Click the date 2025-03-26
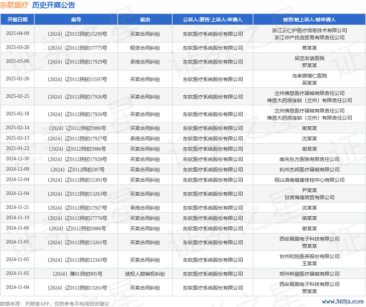Viewport: 366px width, 307px height. coord(18,47)
